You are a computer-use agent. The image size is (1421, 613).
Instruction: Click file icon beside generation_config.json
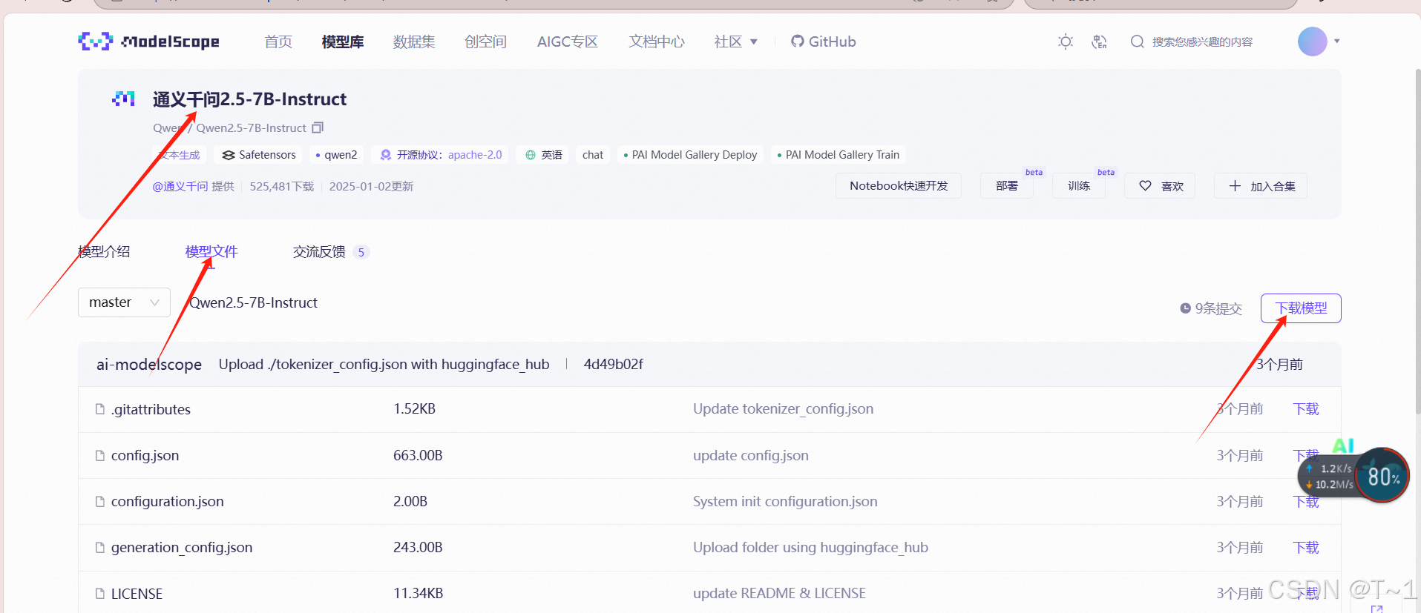point(100,547)
